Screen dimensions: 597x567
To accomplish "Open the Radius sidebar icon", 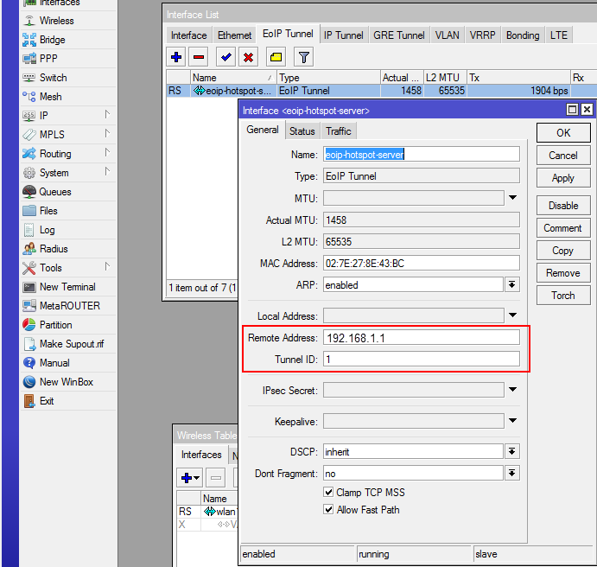I will point(29,249).
